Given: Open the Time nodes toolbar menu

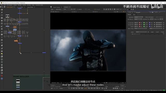Looking at the screenshot, I should 2,15.
